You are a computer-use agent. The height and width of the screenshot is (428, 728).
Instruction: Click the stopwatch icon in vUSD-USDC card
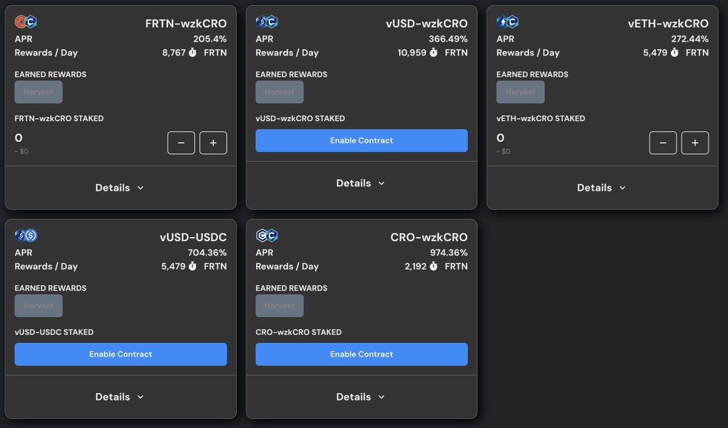click(192, 266)
